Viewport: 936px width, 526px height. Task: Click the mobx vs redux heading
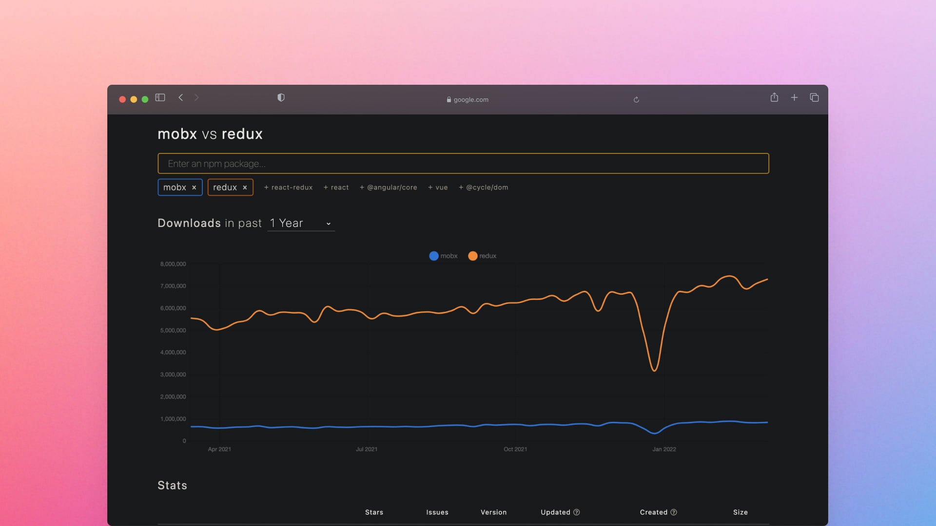[x=210, y=134]
